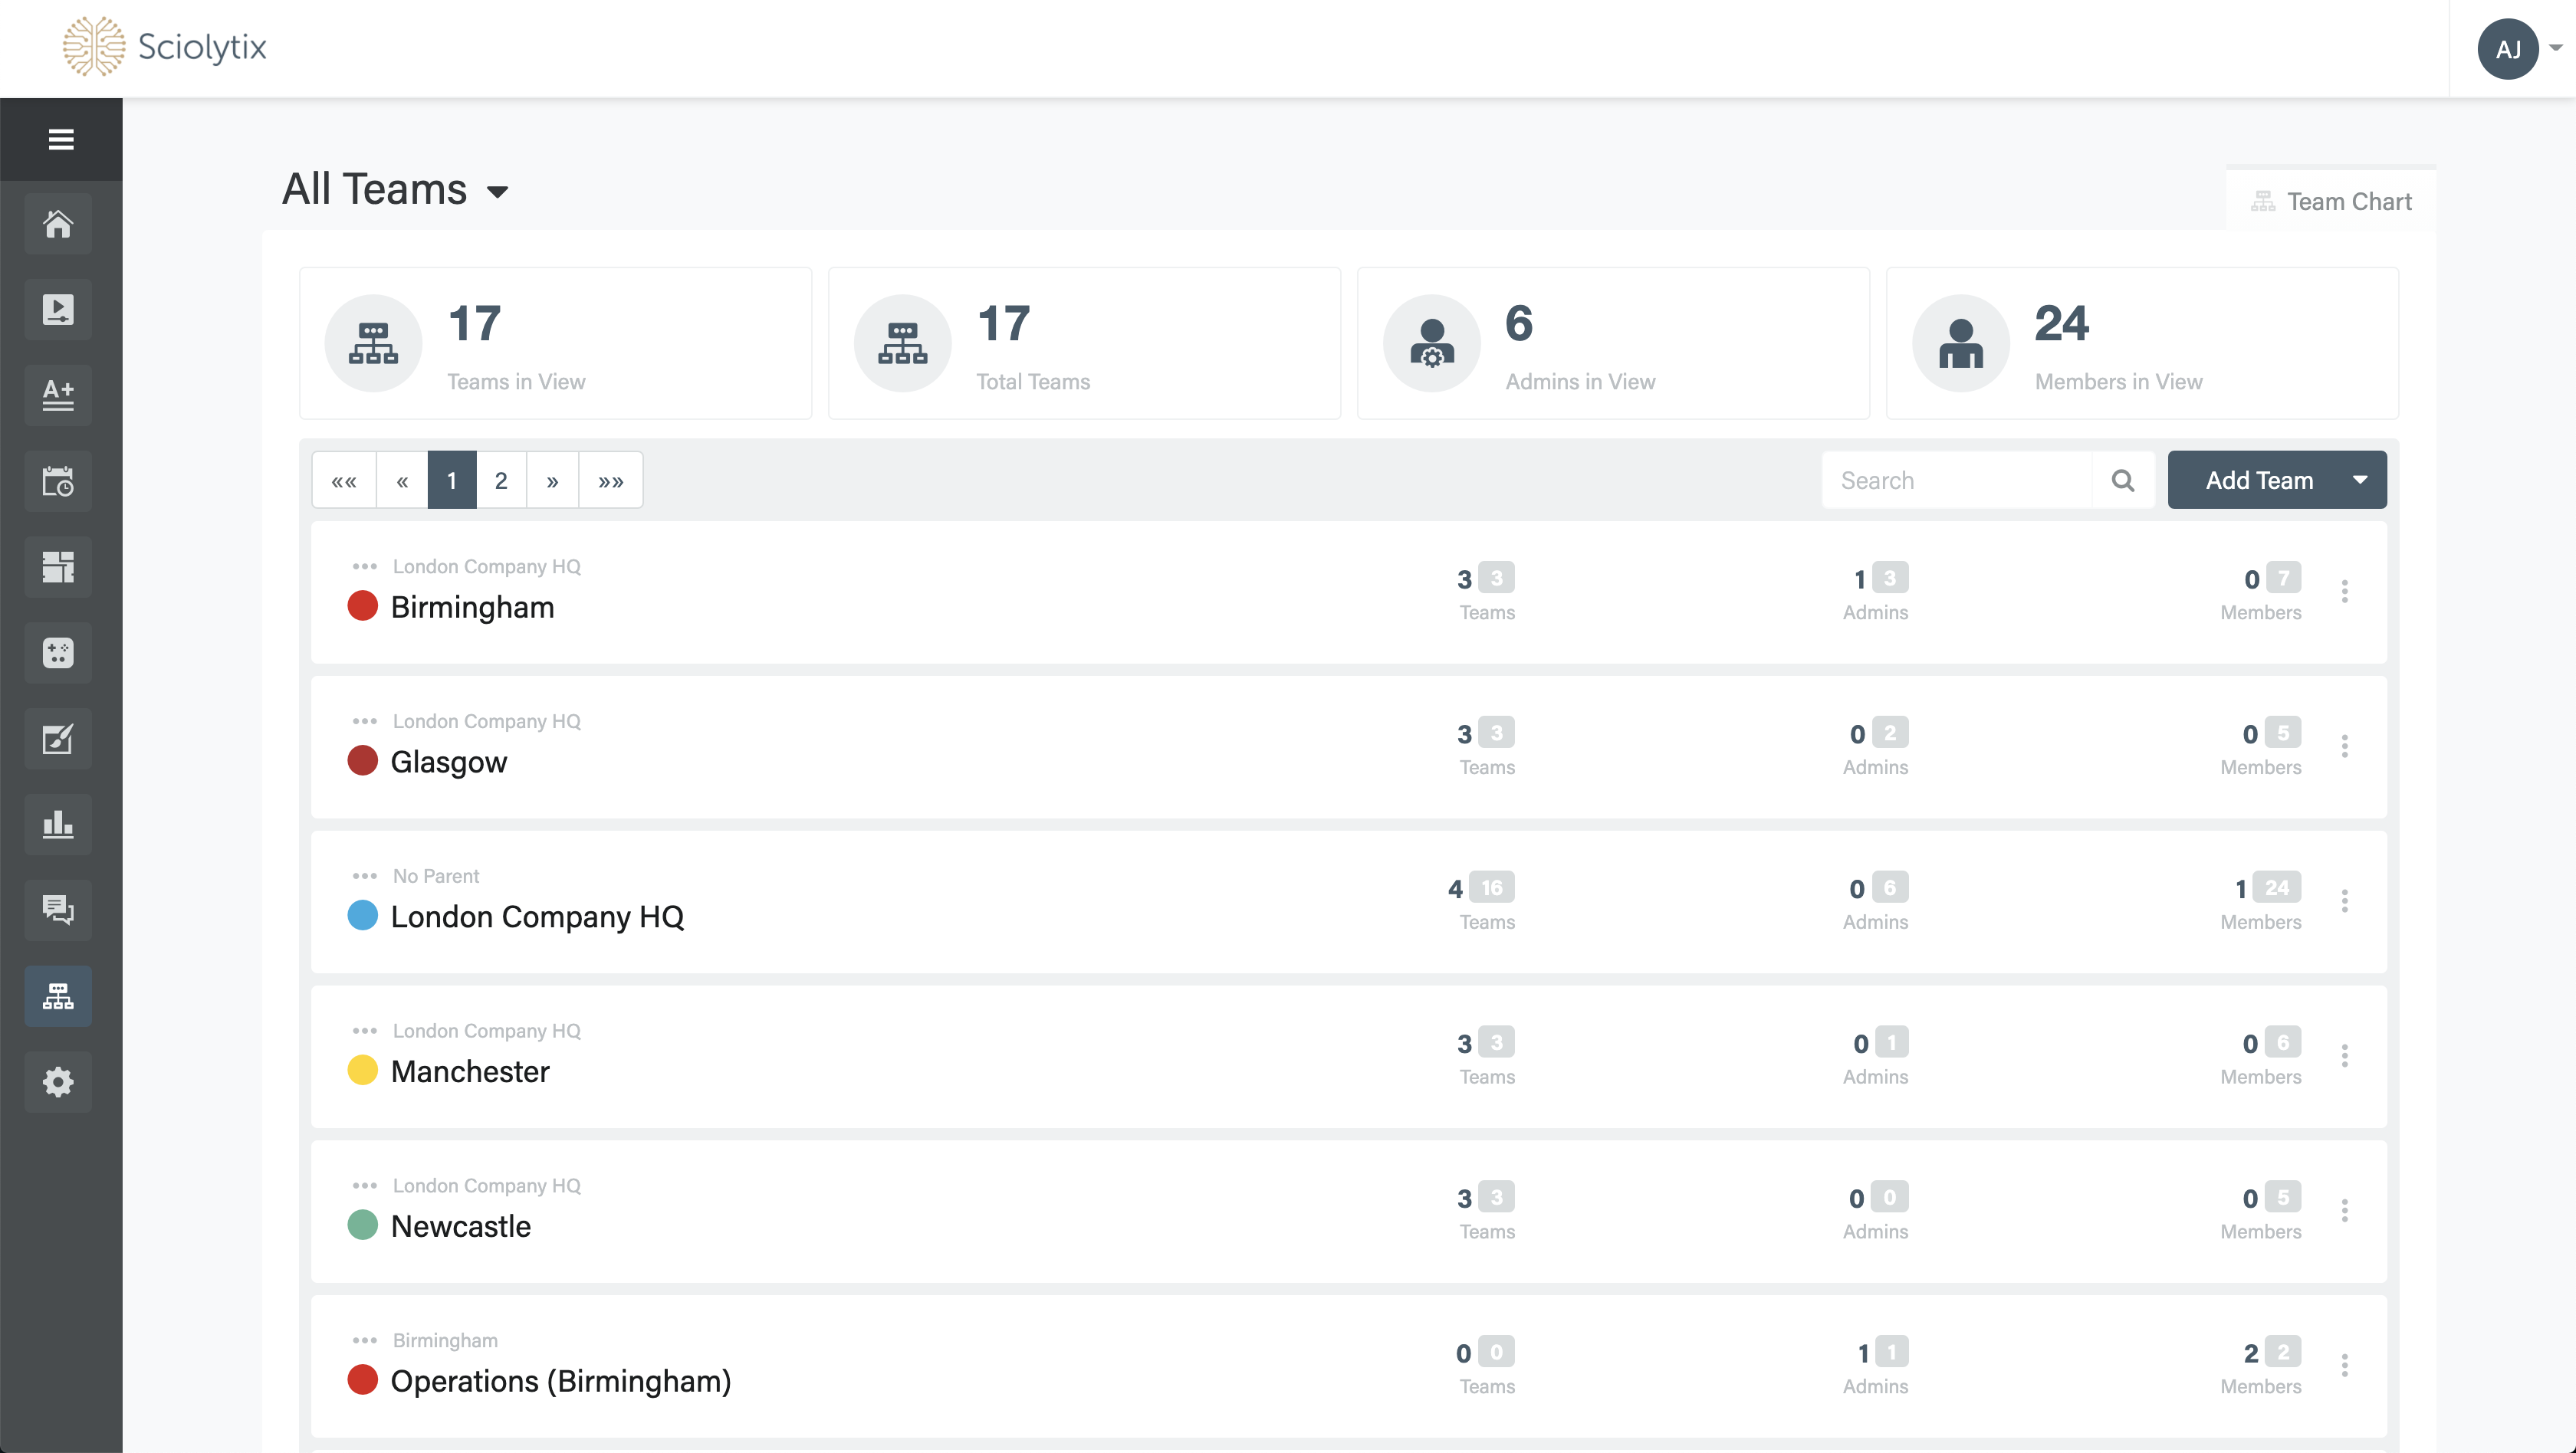Screen dimensions: 2576x1453
Task: Open the chat messages sidebar icon
Action: [58, 910]
